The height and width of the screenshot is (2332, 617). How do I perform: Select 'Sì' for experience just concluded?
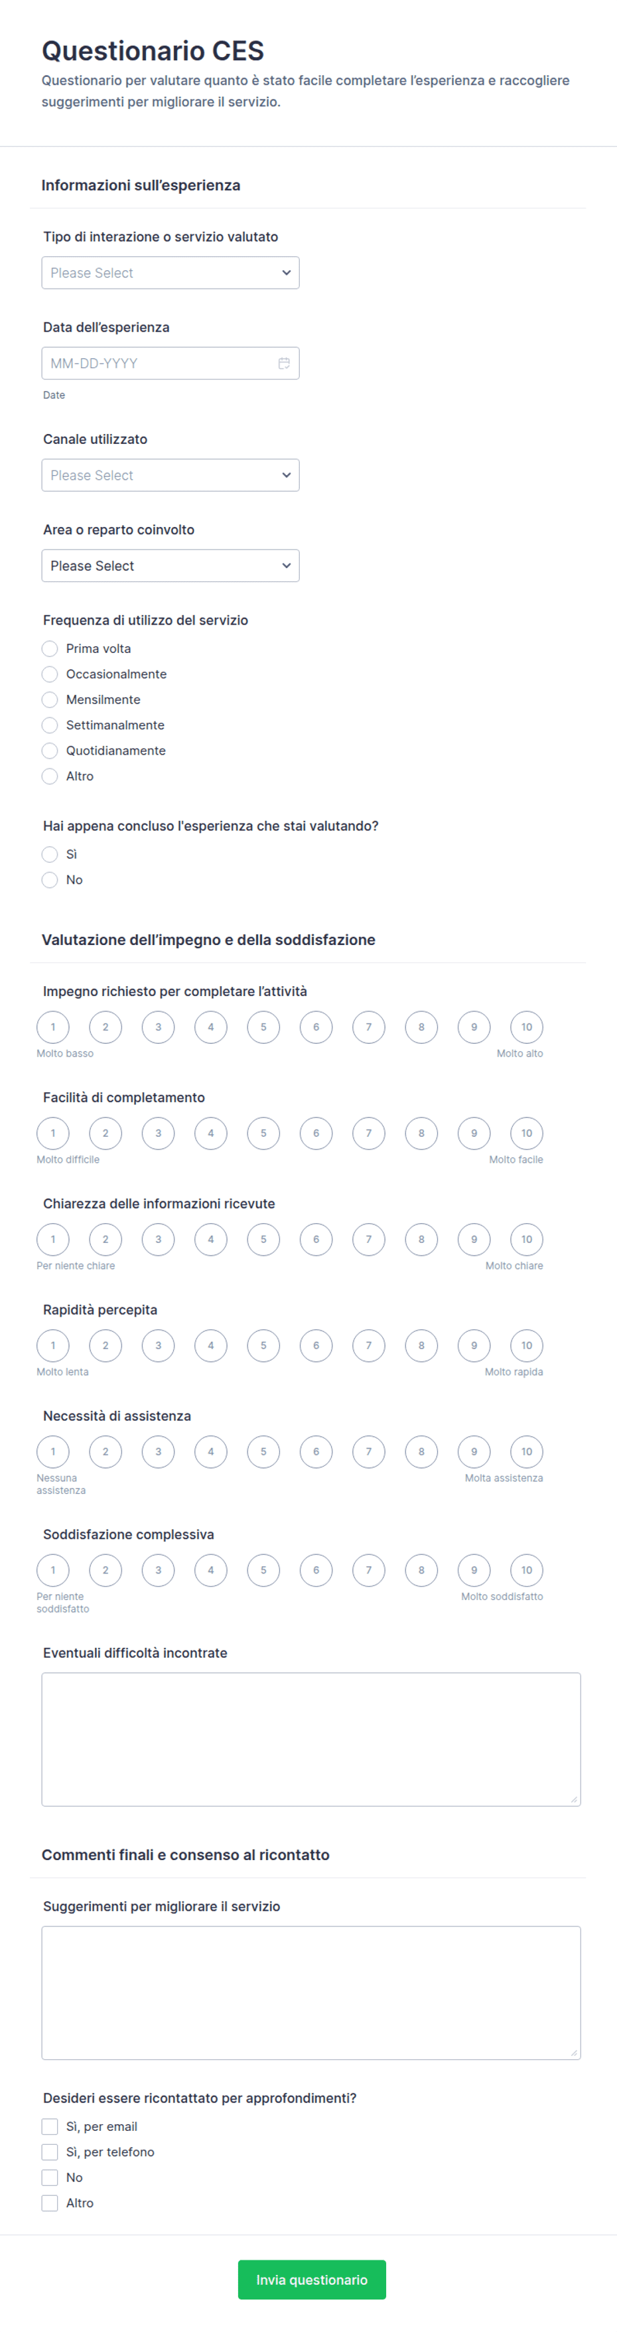[50, 855]
